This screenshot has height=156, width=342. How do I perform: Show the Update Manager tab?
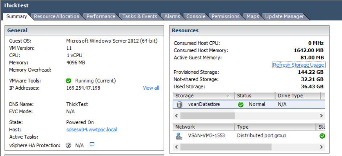284,16
